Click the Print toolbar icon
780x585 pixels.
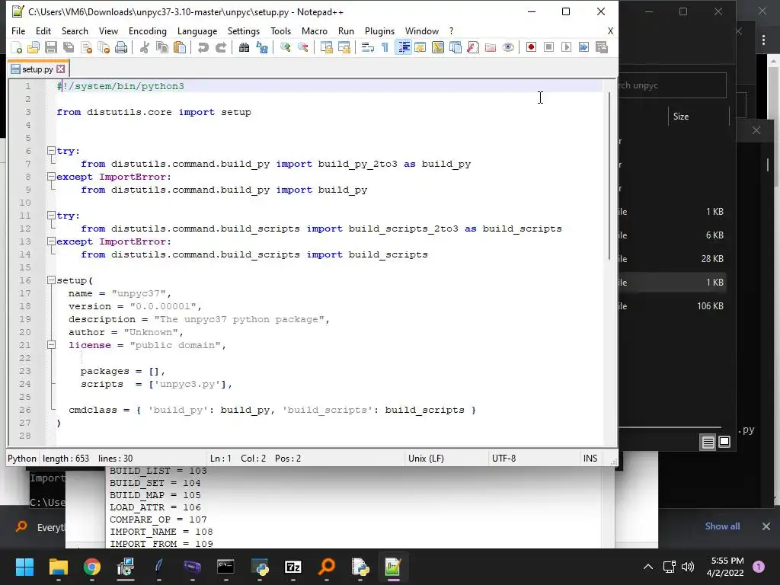click(121, 47)
